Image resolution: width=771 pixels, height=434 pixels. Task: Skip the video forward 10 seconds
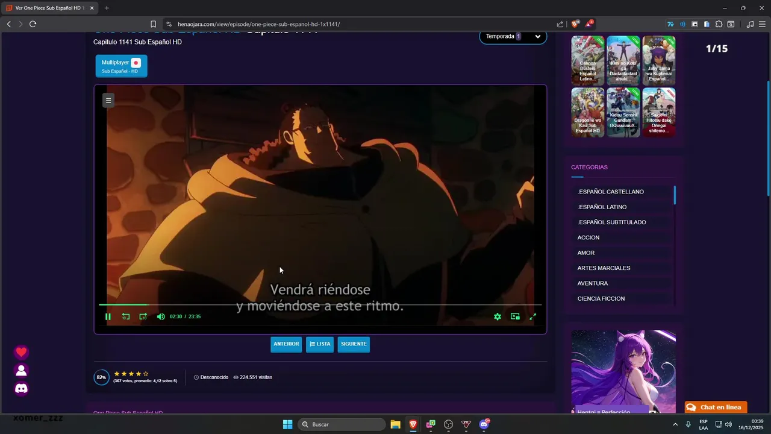[x=143, y=316]
